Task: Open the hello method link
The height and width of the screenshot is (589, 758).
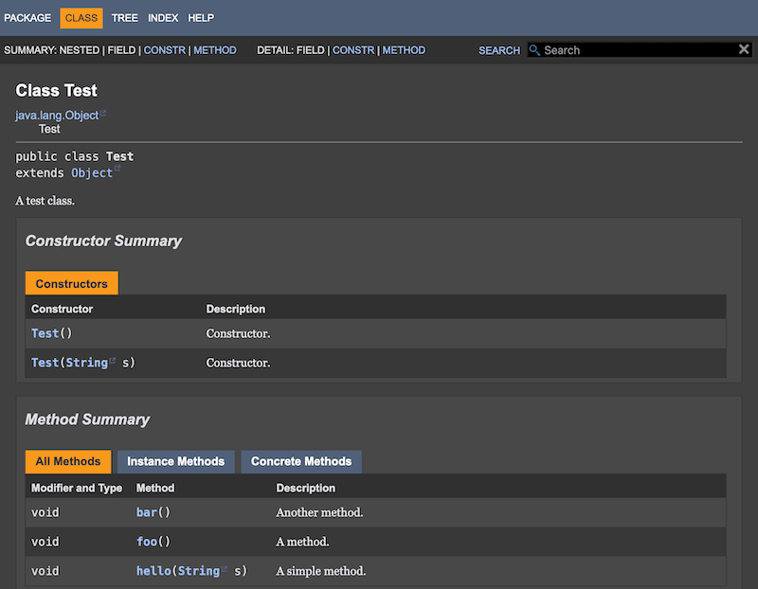Action: (154, 571)
